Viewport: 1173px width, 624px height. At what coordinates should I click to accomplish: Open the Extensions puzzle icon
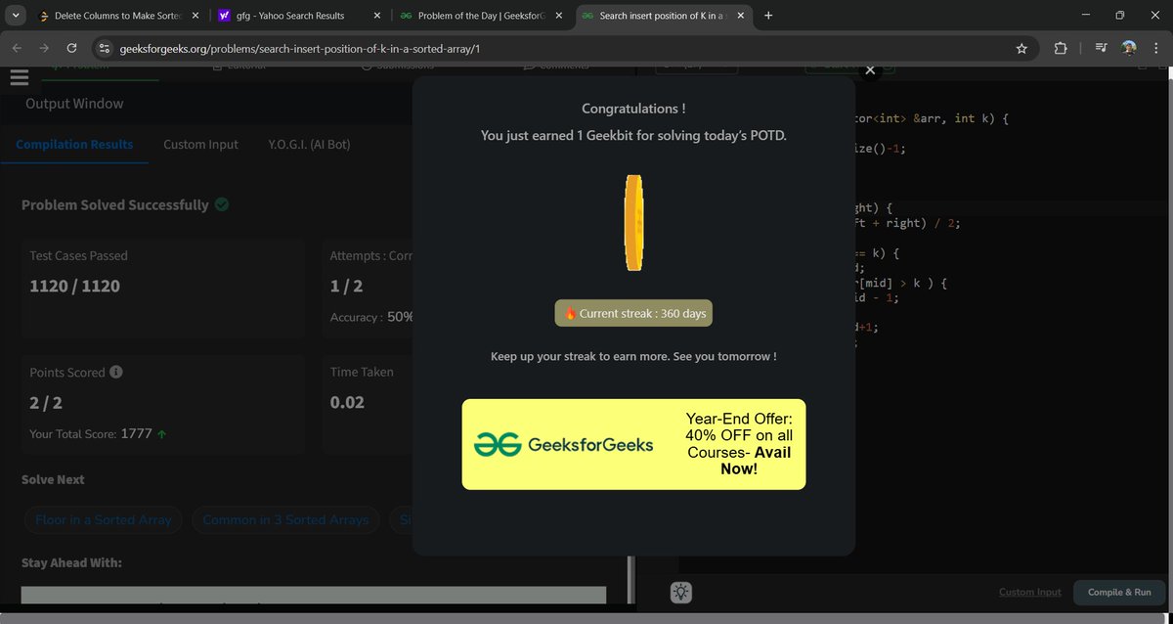pos(1061,48)
